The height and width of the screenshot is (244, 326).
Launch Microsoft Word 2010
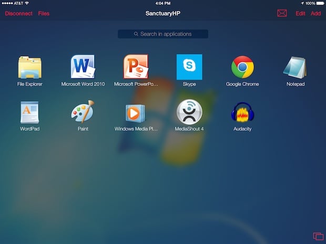pos(83,67)
